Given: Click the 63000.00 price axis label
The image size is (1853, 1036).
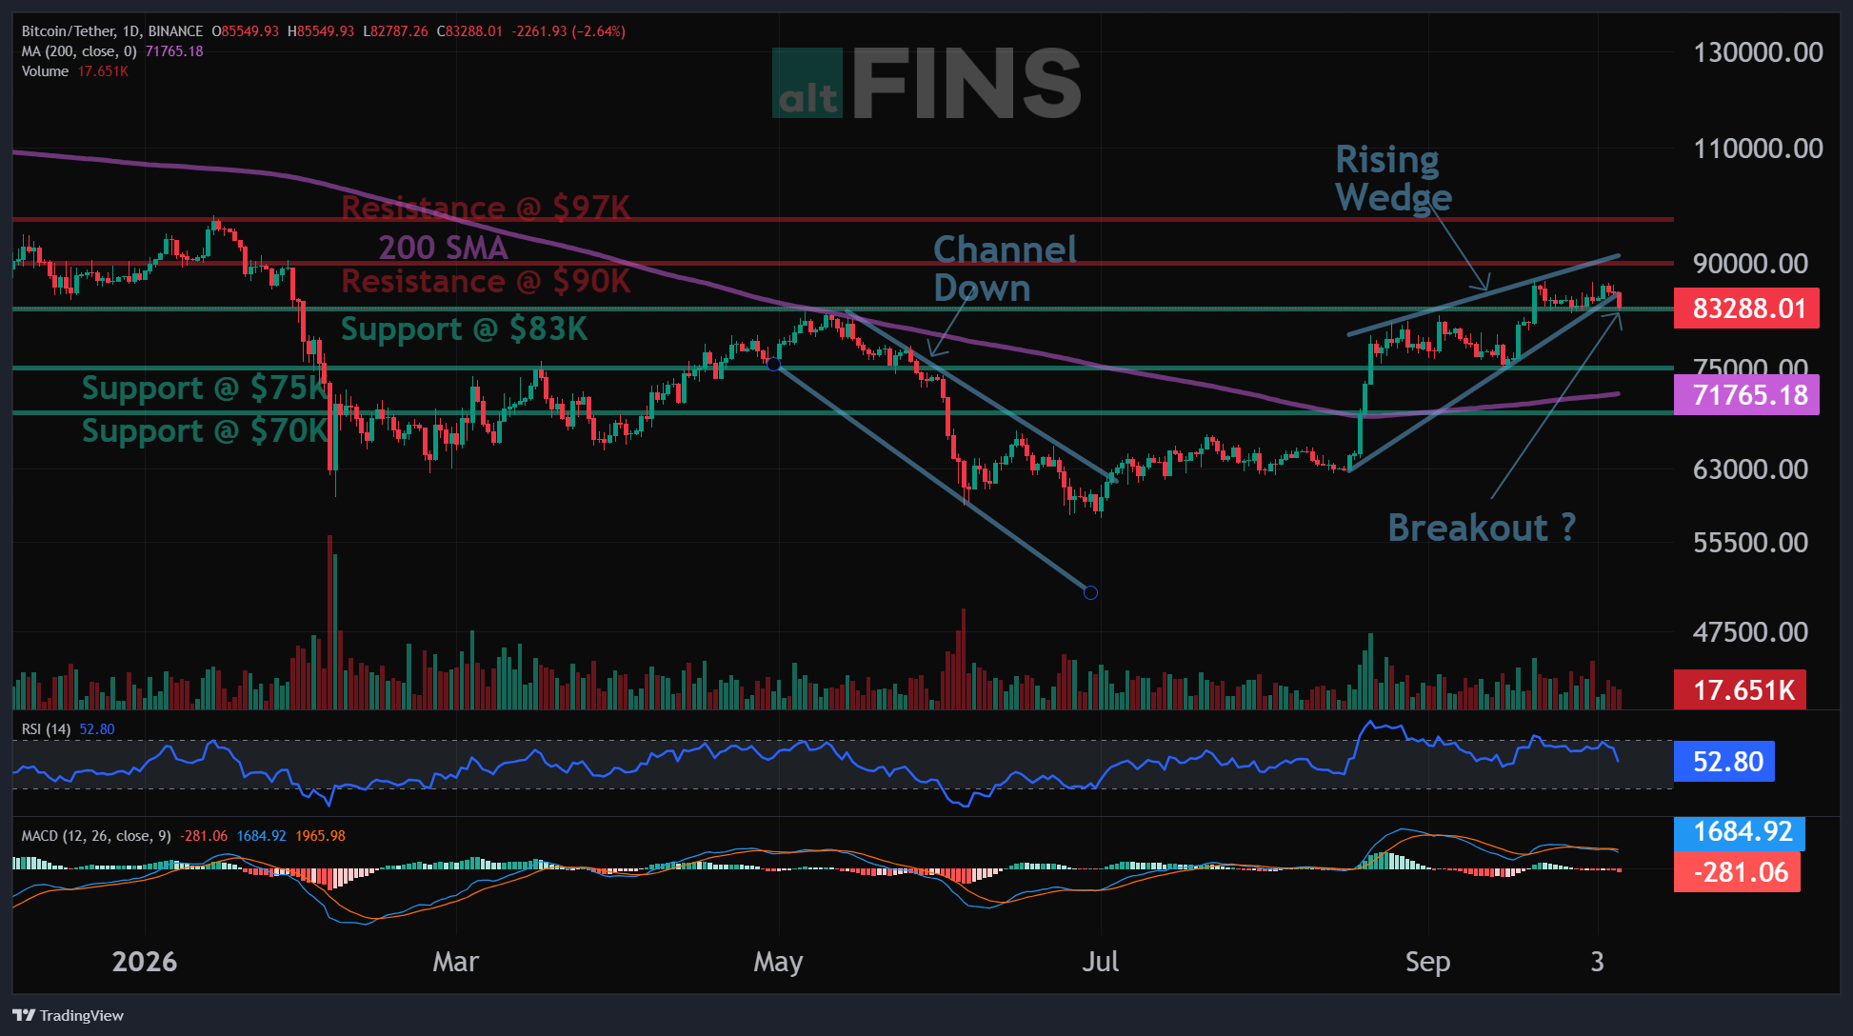Looking at the screenshot, I should coord(1750,469).
